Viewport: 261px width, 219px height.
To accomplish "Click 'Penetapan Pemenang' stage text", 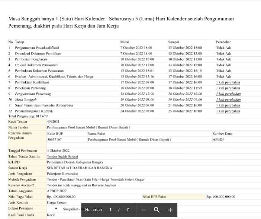I will point(30,88).
